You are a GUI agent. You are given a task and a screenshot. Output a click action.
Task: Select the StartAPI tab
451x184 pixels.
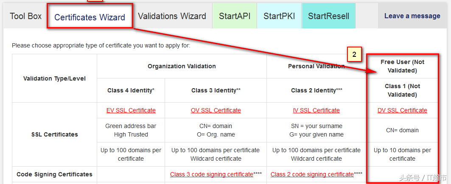pos(235,16)
